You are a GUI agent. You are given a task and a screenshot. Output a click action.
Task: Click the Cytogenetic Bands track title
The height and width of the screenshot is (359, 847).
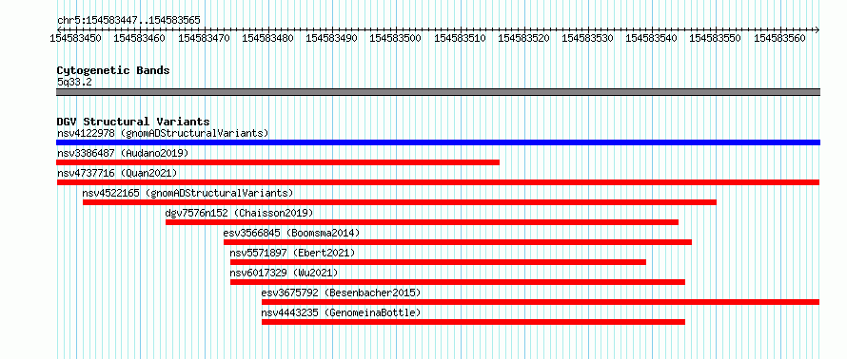click(x=113, y=70)
